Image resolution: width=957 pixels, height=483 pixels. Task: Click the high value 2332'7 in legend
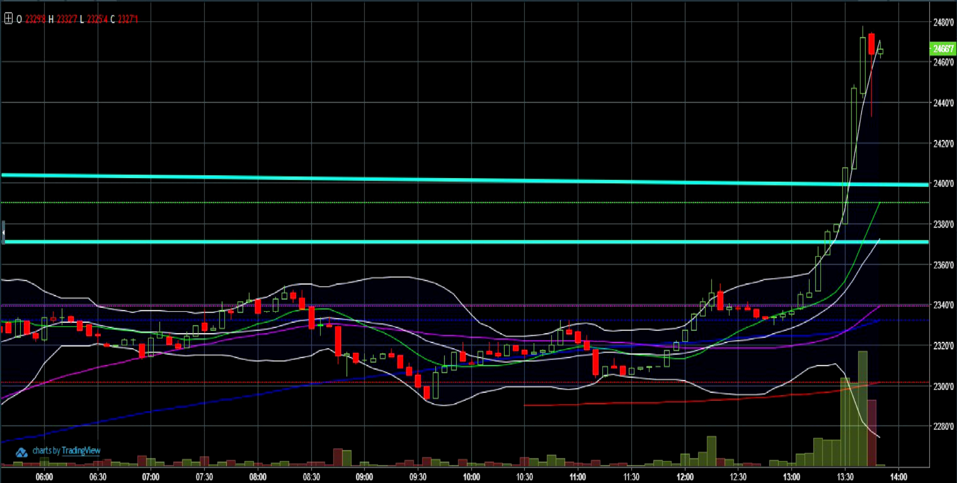(67, 19)
